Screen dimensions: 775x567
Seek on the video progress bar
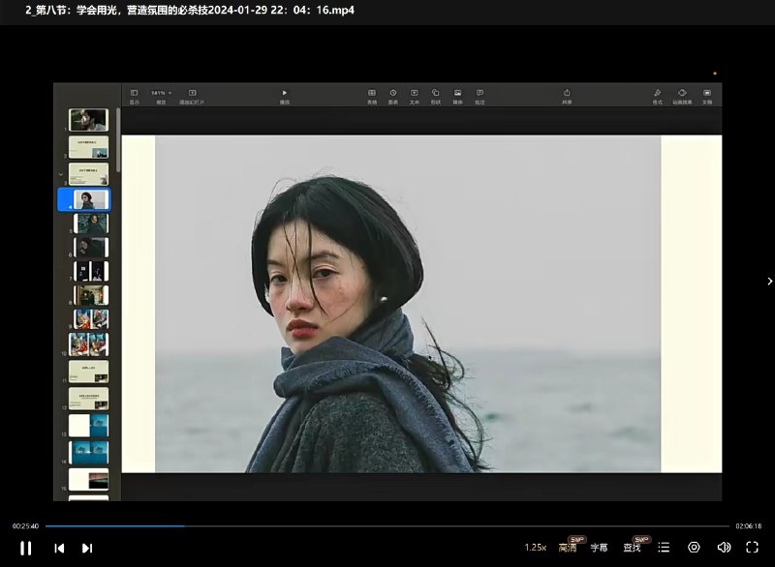[x=387, y=526]
